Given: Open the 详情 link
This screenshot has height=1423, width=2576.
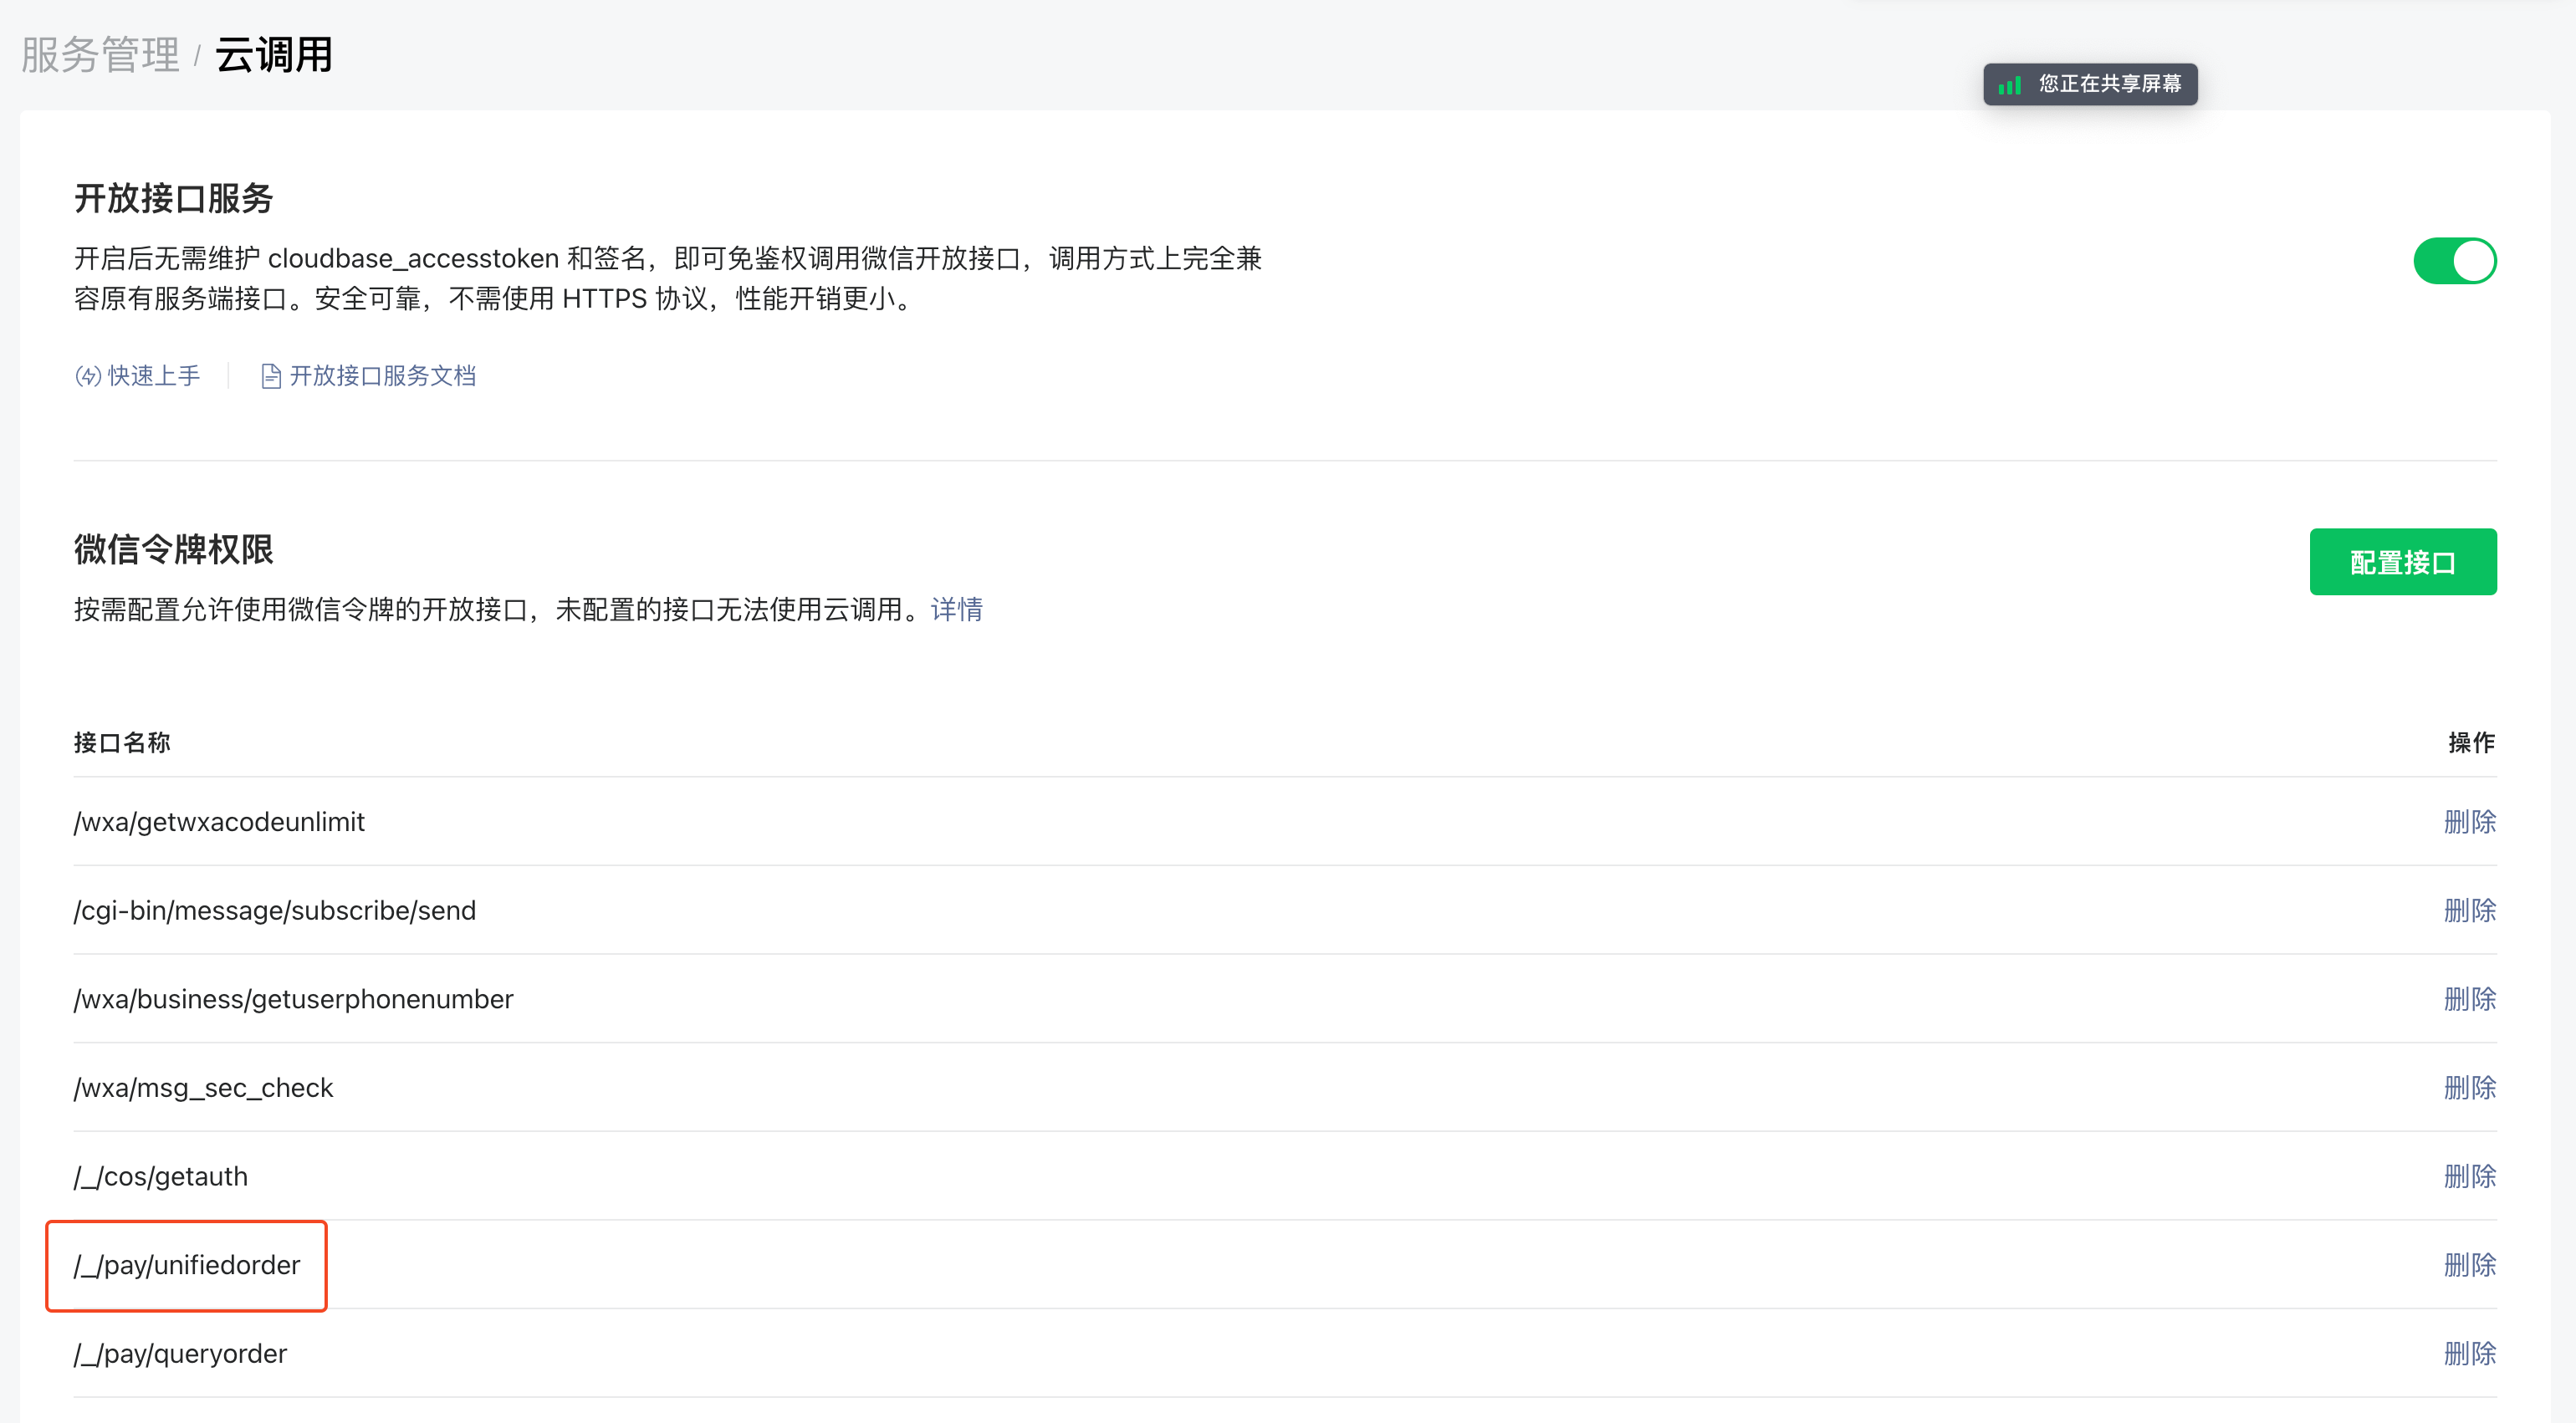Looking at the screenshot, I should click(x=956, y=609).
